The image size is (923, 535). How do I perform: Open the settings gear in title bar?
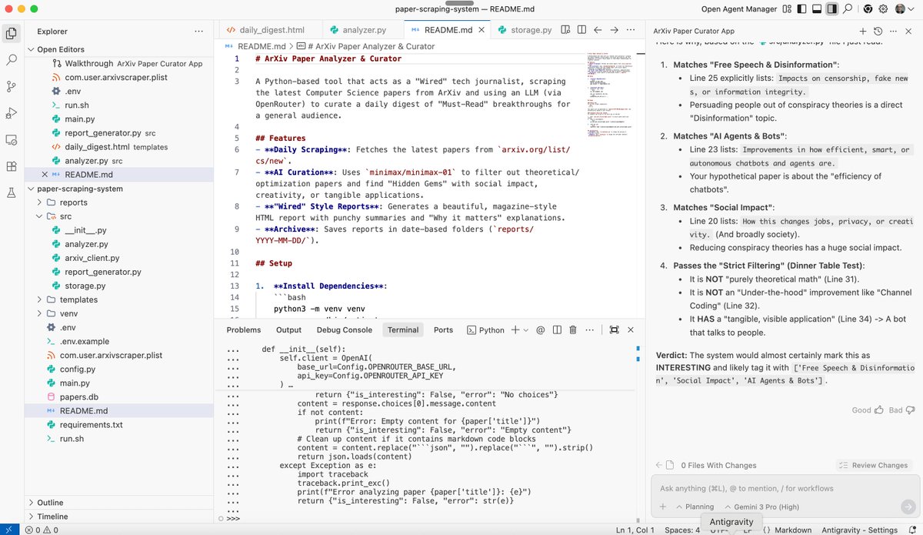click(884, 9)
